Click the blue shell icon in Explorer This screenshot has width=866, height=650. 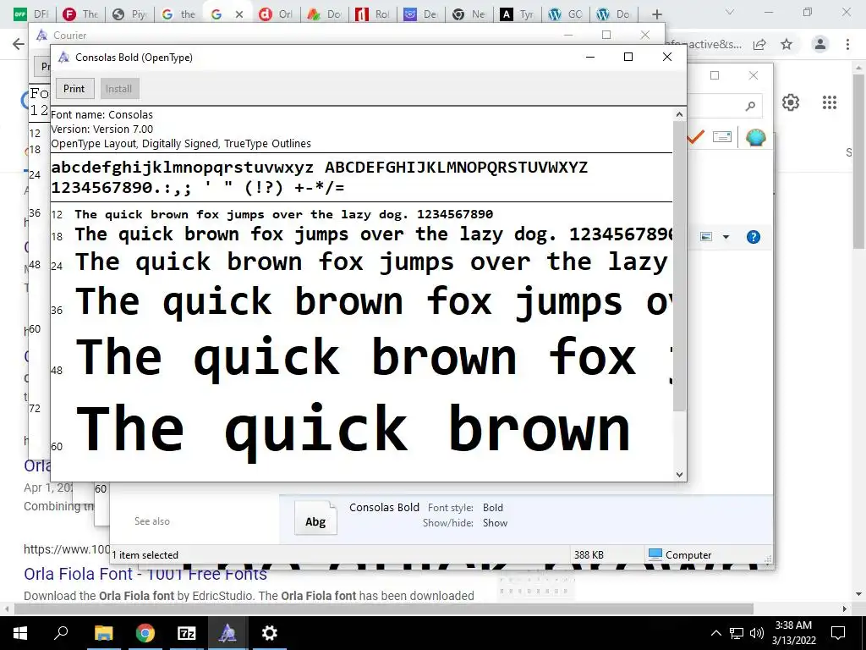[x=755, y=137]
